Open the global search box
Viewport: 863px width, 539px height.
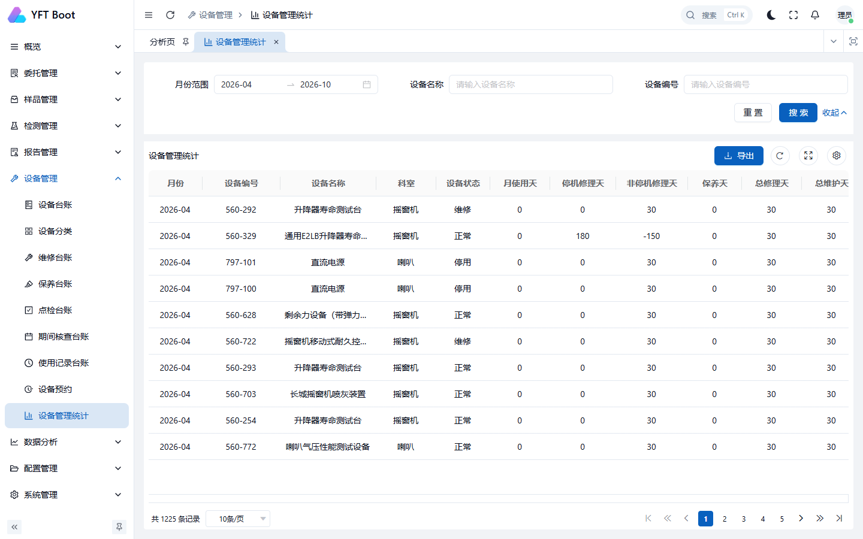coord(716,15)
